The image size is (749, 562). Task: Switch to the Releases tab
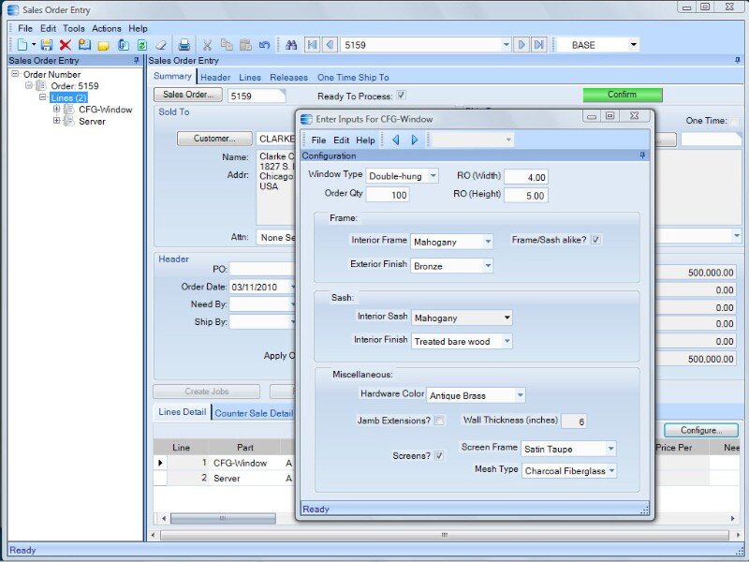coord(288,77)
